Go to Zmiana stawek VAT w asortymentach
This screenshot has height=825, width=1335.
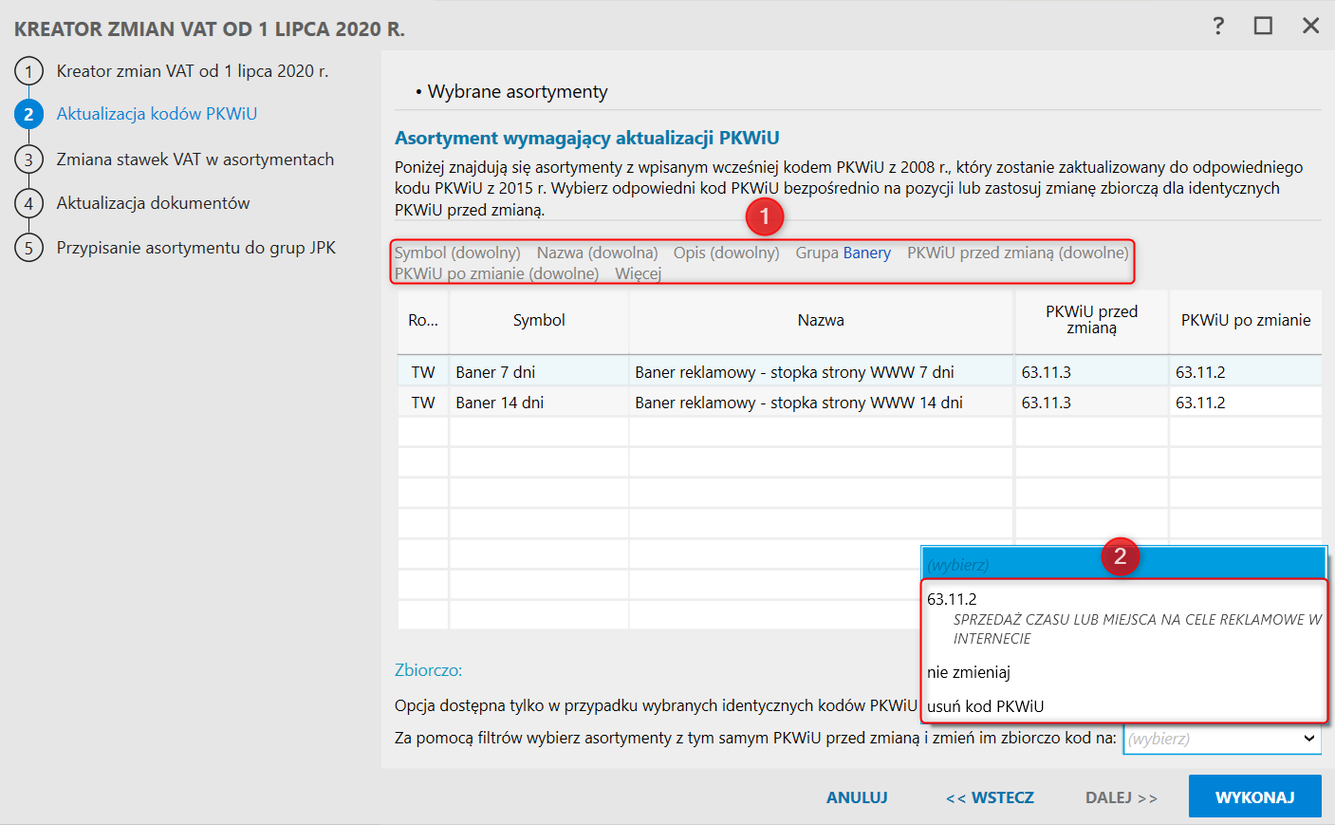pos(195,159)
